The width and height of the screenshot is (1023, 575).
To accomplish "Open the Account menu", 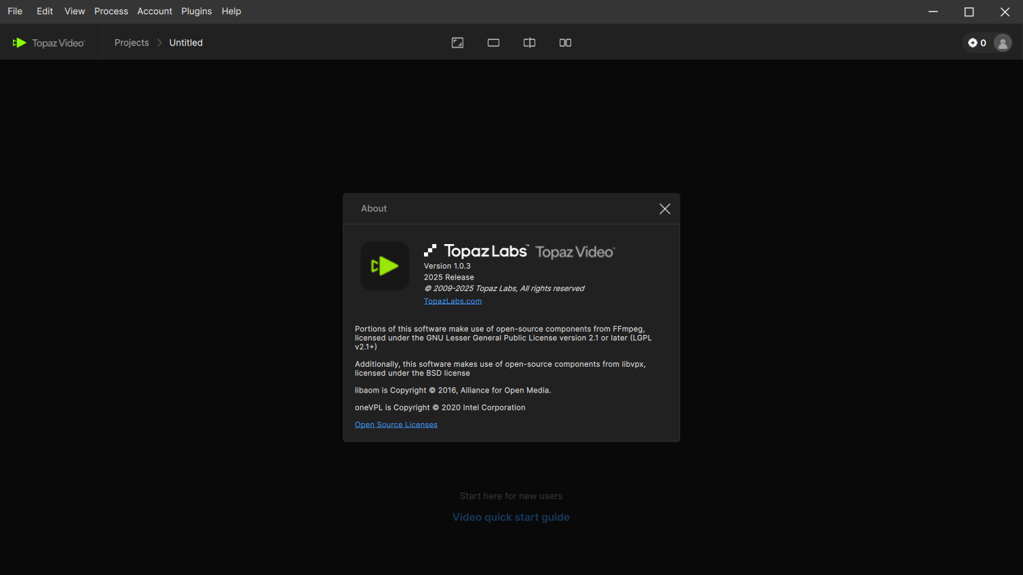I will [155, 12].
